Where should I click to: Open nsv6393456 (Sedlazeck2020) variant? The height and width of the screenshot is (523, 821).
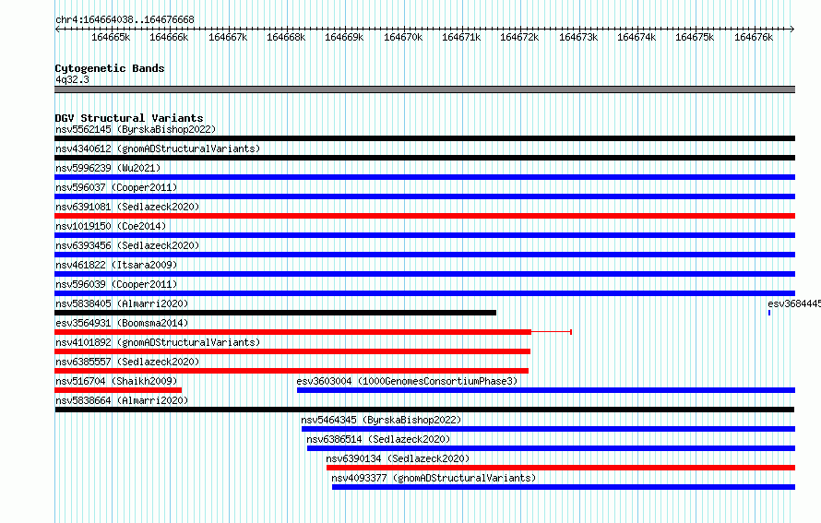coord(127,245)
